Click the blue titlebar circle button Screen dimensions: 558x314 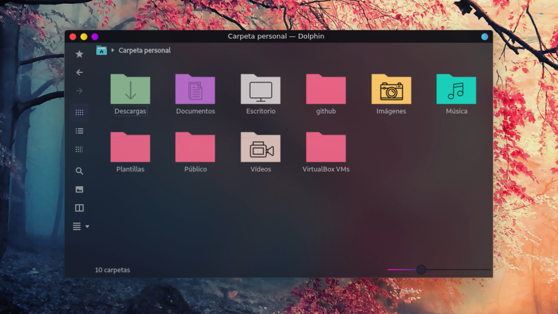[484, 37]
